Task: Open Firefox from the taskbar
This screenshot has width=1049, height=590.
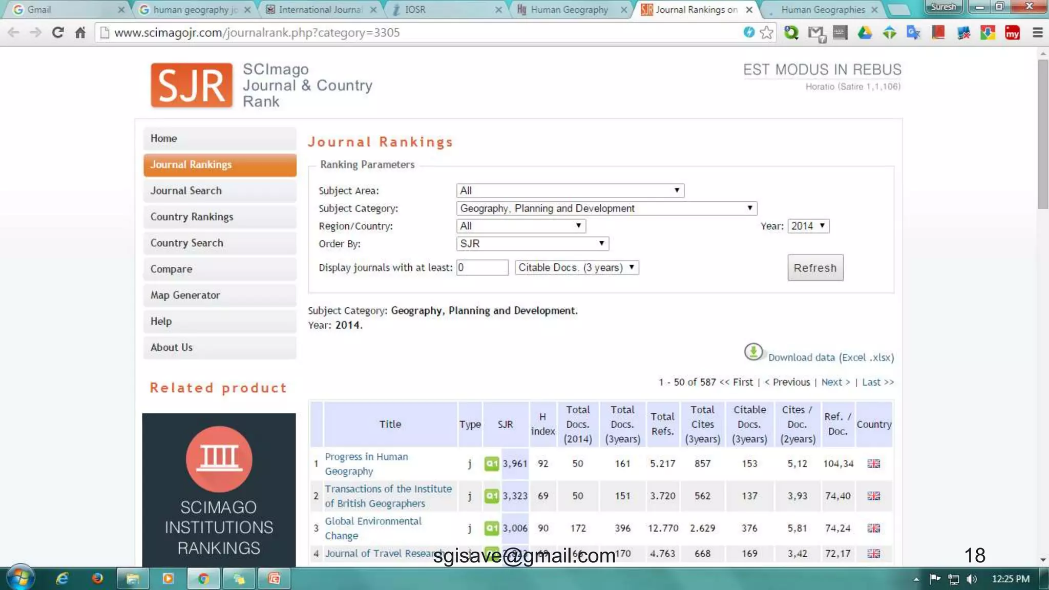Action: pos(97,579)
